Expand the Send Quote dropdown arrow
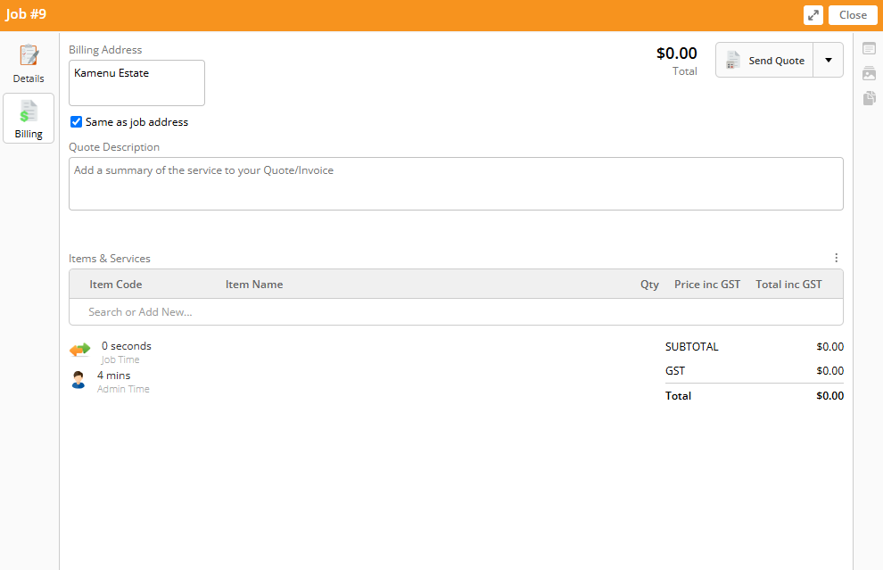 tap(829, 61)
